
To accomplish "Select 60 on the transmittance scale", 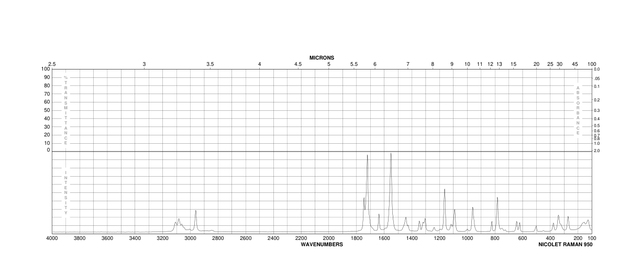I will pyautogui.click(x=47, y=102).
